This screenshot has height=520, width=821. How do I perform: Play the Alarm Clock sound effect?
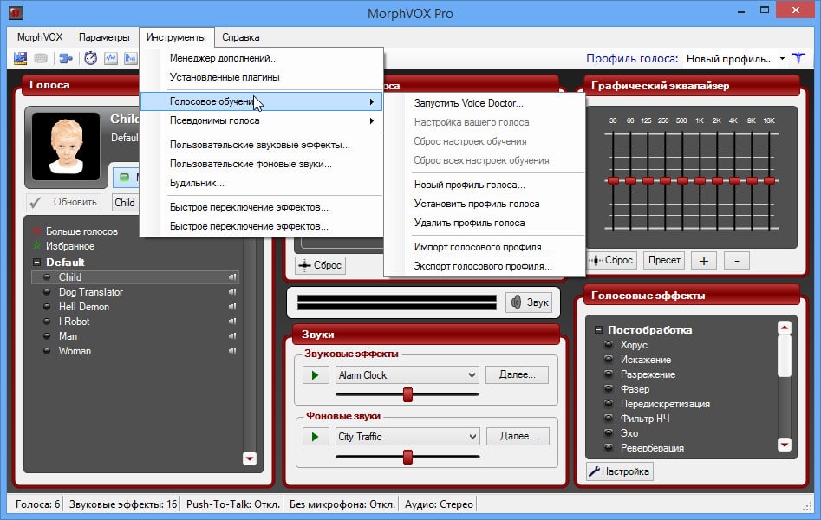316,375
